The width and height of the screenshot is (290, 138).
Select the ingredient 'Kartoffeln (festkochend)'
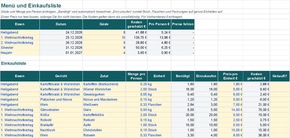point(104,84)
